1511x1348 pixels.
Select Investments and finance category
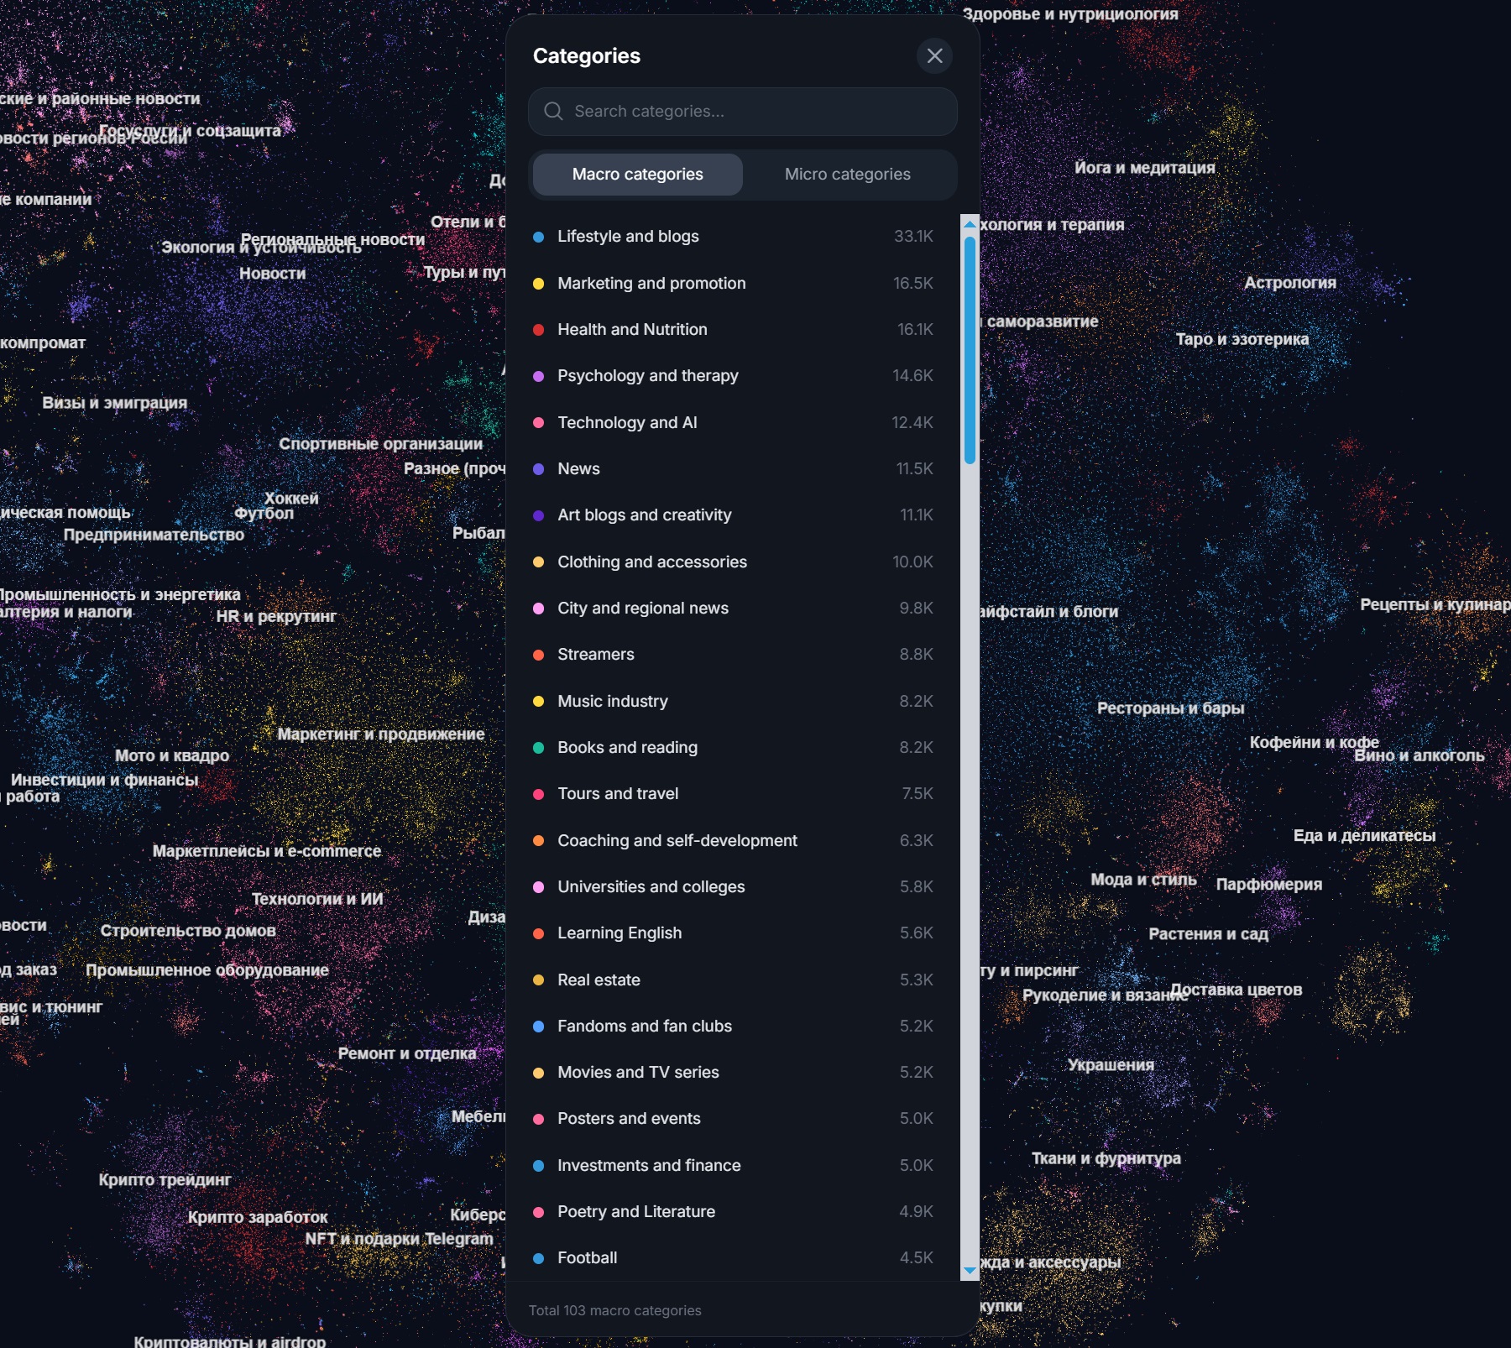pos(734,1166)
